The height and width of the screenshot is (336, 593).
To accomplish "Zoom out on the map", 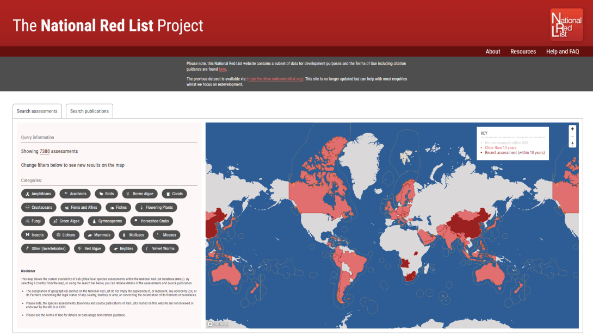I will (572, 136).
